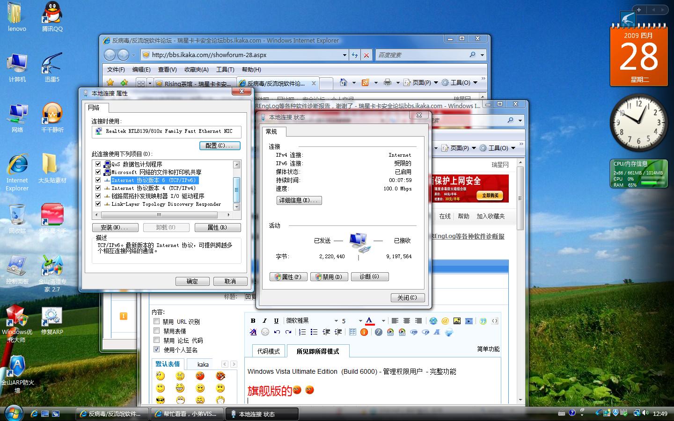Refresh the bbs.ikaka.com page

355,55
